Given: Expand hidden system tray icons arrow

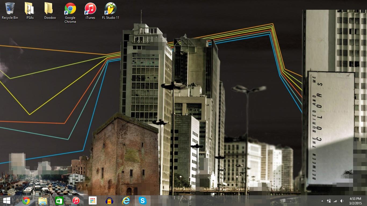Looking at the screenshot, I should tap(322, 201).
